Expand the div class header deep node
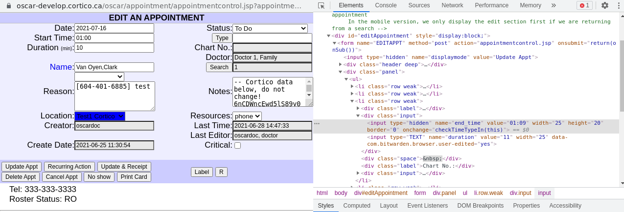The width and height of the screenshot is (624, 212). point(341,64)
